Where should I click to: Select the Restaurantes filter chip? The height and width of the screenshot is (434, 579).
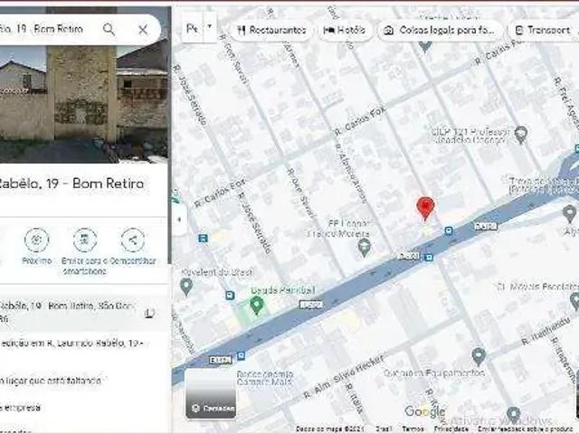(x=271, y=30)
